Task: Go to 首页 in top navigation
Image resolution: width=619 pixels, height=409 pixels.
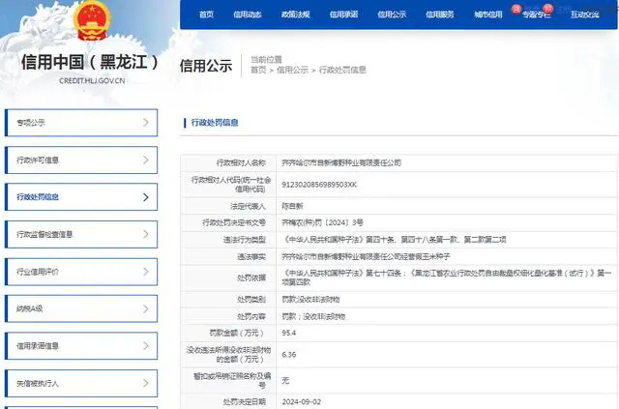Action: click(x=206, y=15)
